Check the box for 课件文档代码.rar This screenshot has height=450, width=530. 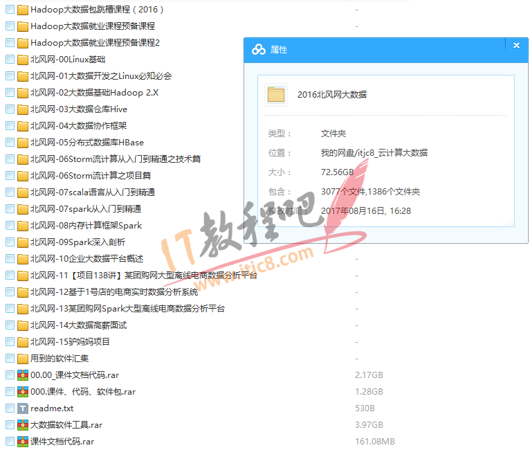(10, 442)
